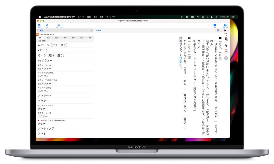Click the gray image-search icon above the entry
This screenshot has height=164, width=274.
click(218, 30)
